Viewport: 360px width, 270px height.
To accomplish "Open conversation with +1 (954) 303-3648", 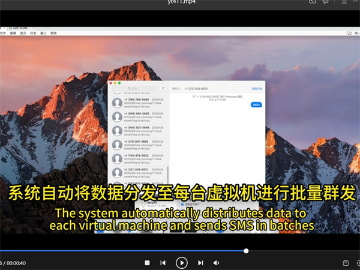I will (x=138, y=130).
